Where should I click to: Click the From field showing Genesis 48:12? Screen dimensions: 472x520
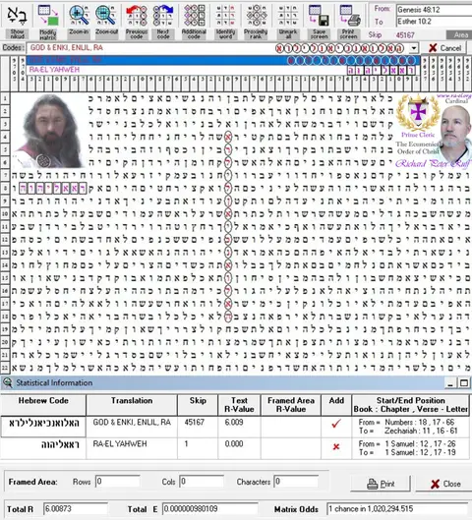tap(434, 10)
